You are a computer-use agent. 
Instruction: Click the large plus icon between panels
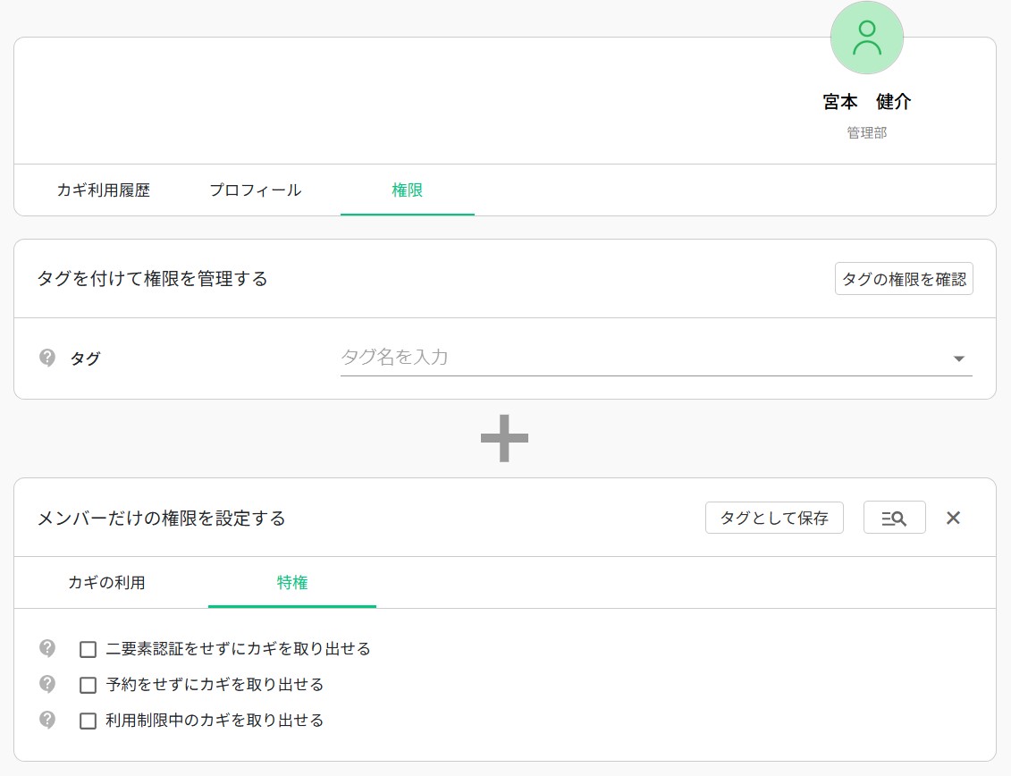[504, 438]
